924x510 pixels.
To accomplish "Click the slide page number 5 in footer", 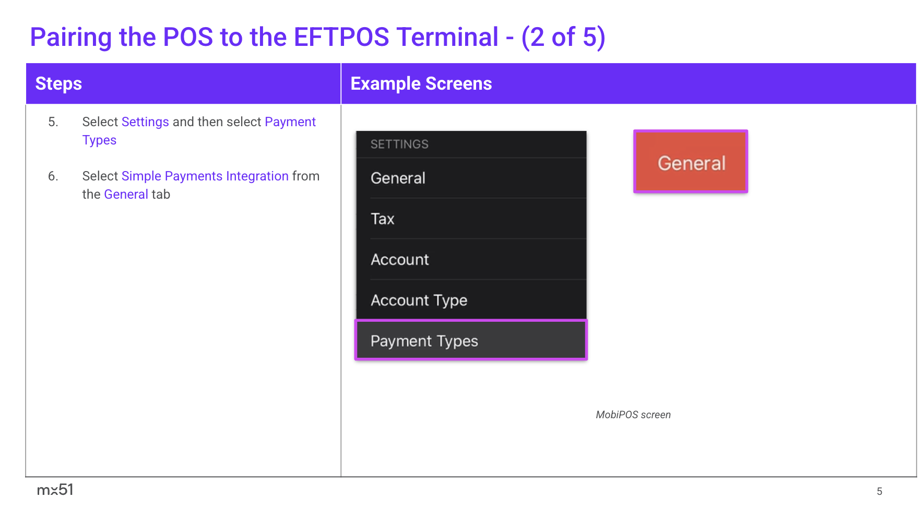I will [879, 491].
